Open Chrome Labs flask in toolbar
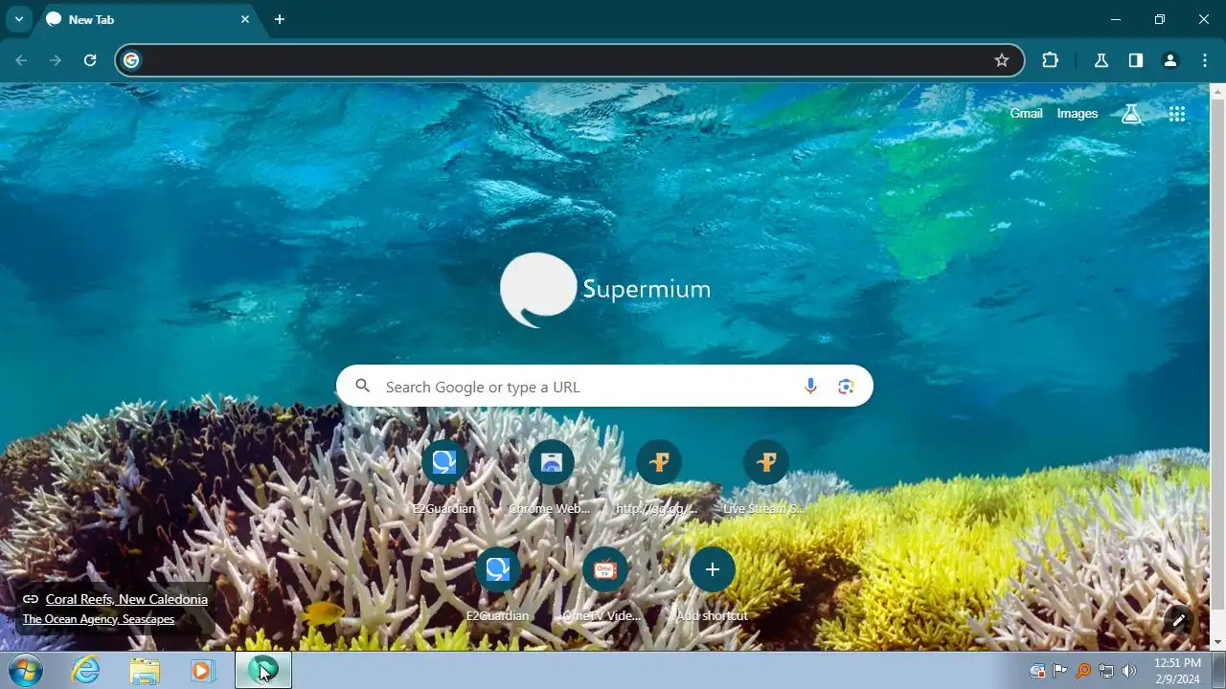The height and width of the screenshot is (689, 1226). click(x=1101, y=60)
